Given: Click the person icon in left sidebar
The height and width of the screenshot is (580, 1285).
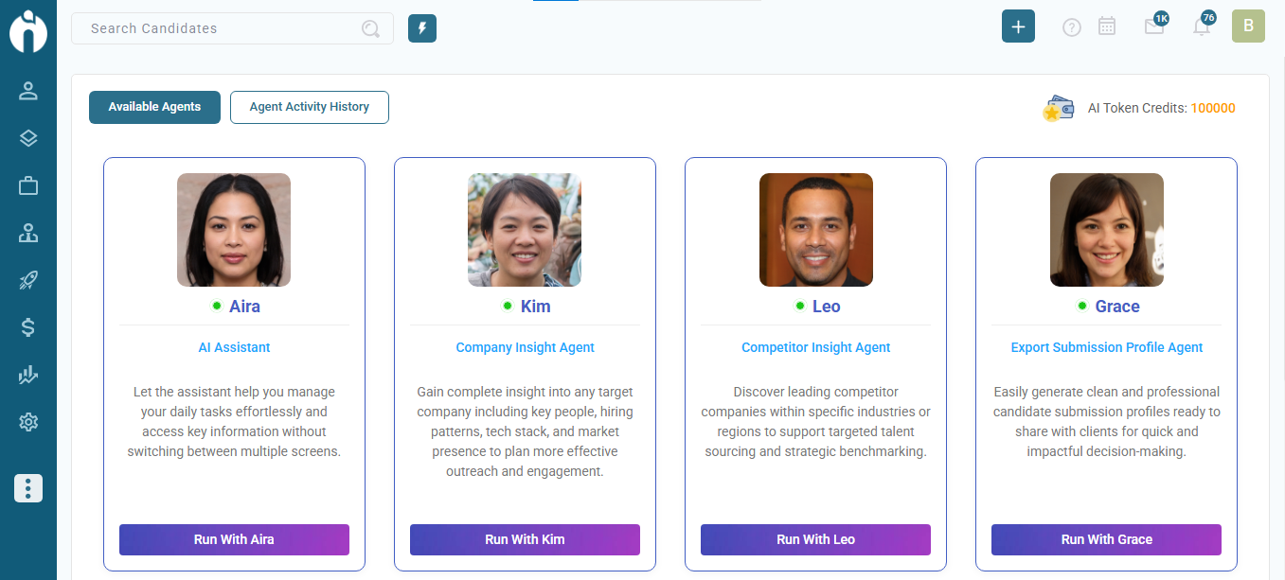Looking at the screenshot, I should [28, 91].
